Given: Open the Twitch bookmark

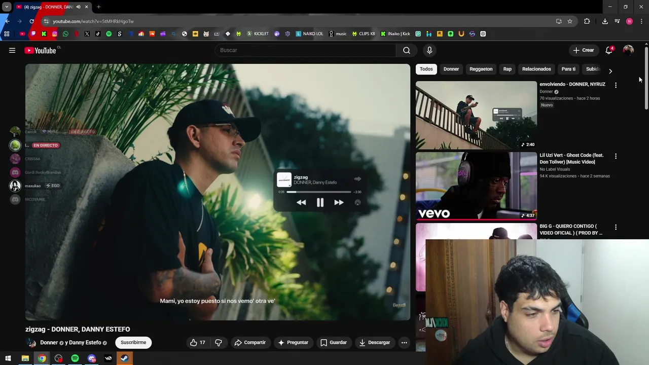Looking at the screenshot, I should pyautogui.click(x=33, y=34).
